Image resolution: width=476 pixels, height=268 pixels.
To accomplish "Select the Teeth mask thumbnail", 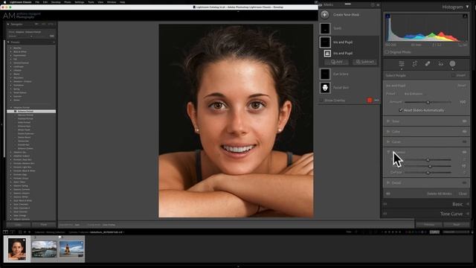I will tap(325, 28).
